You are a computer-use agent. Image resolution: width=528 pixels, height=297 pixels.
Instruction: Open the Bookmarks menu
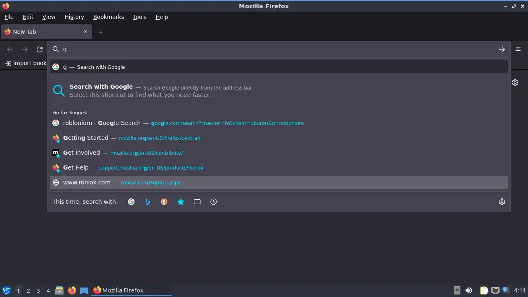108,17
